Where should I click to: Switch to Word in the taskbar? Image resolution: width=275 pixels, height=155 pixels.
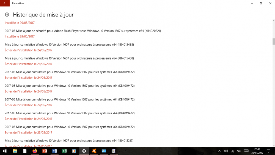click(x=54, y=151)
